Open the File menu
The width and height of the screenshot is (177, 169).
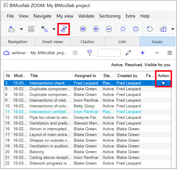coord(10,16)
